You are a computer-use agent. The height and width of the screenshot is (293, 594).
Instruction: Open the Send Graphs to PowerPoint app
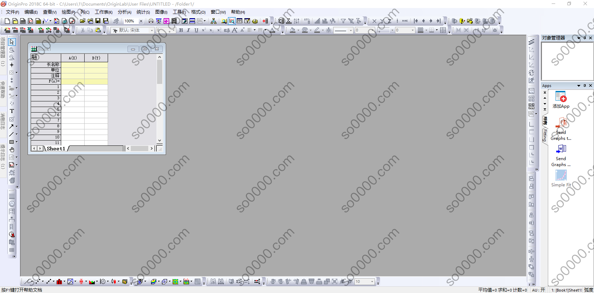(561, 129)
